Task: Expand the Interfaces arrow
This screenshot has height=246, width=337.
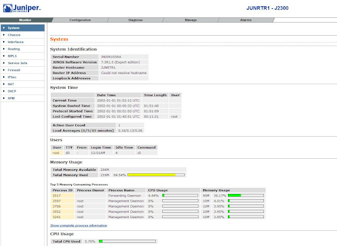Action: click(4, 42)
